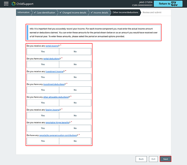Click the JANE CITIZEN user name

tap(146, 2)
